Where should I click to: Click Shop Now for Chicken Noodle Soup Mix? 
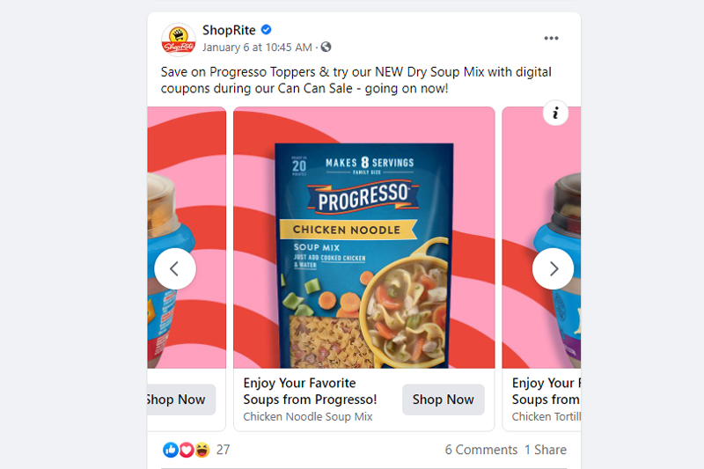coord(444,399)
